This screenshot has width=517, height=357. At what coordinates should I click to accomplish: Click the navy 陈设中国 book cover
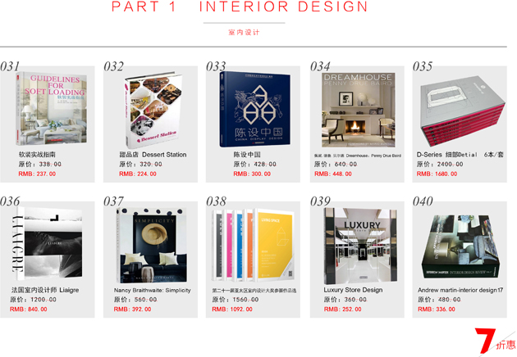click(255, 109)
